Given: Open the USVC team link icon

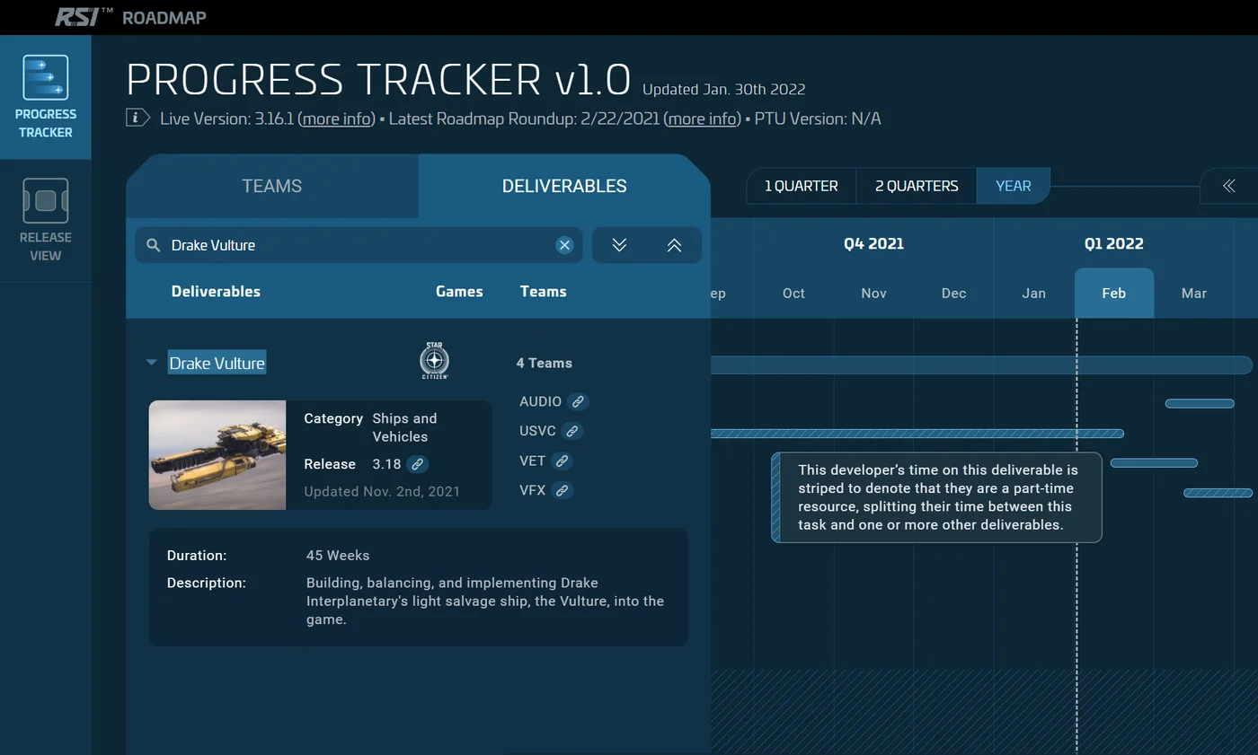Looking at the screenshot, I should [572, 431].
